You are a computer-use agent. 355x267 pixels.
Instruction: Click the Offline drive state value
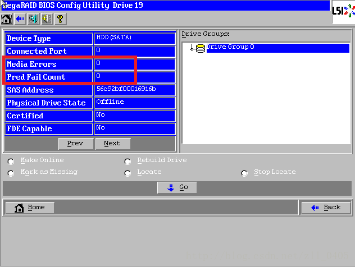(110, 102)
